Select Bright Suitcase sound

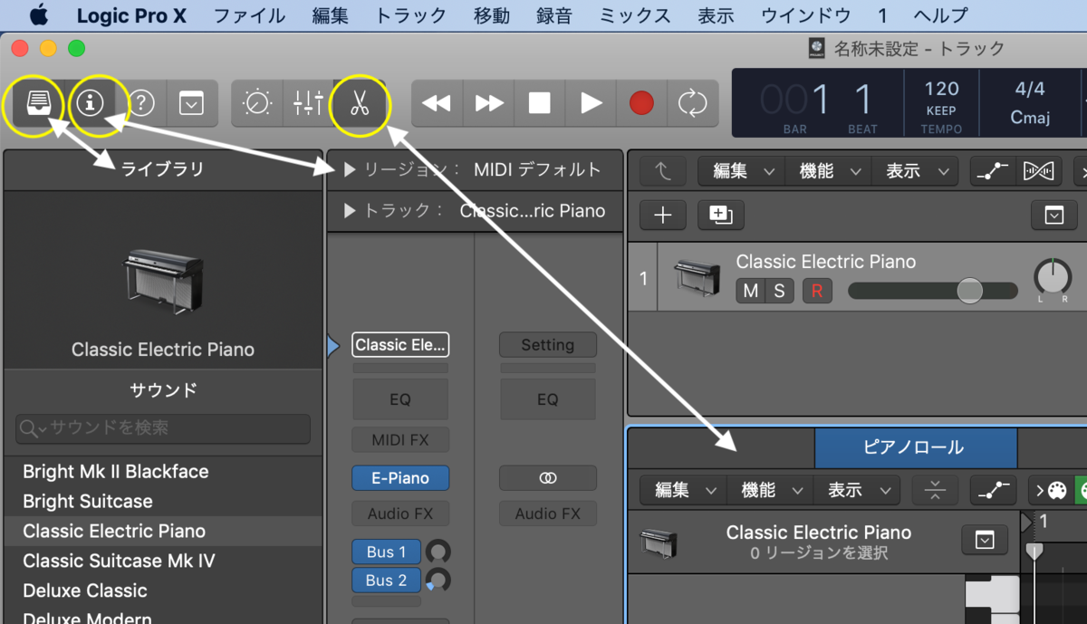pyautogui.click(x=163, y=501)
